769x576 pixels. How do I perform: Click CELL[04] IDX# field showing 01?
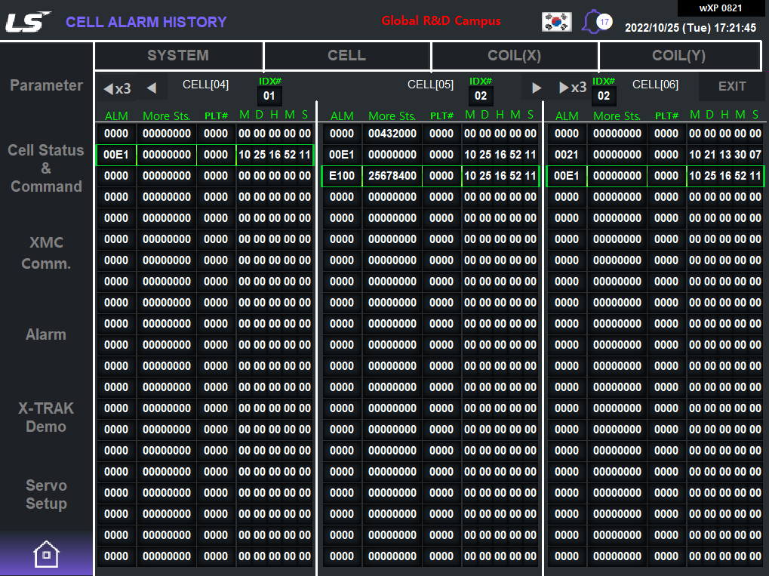coord(269,96)
